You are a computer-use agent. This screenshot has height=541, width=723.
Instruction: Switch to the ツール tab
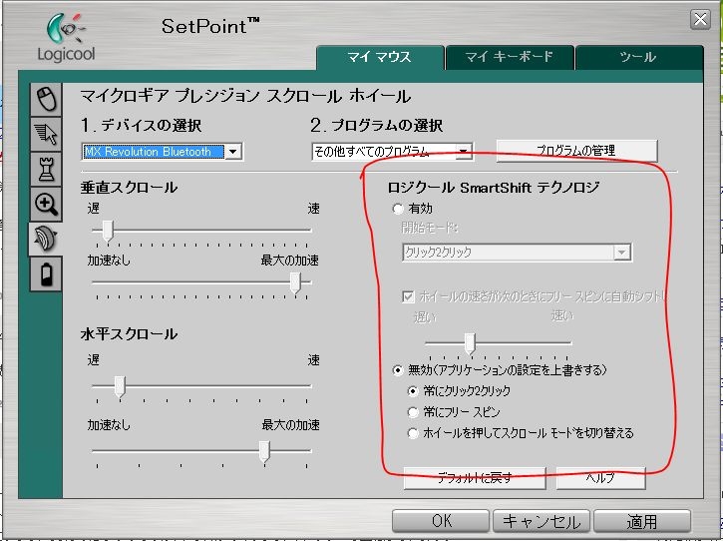click(638, 57)
